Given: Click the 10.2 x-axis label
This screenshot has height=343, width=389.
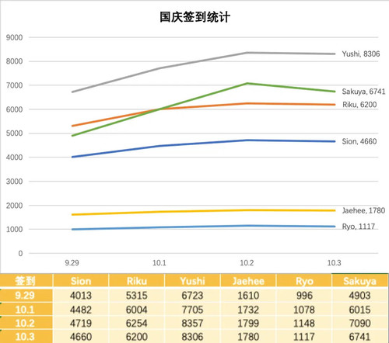Looking at the screenshot, I should [x=247, y=263].
